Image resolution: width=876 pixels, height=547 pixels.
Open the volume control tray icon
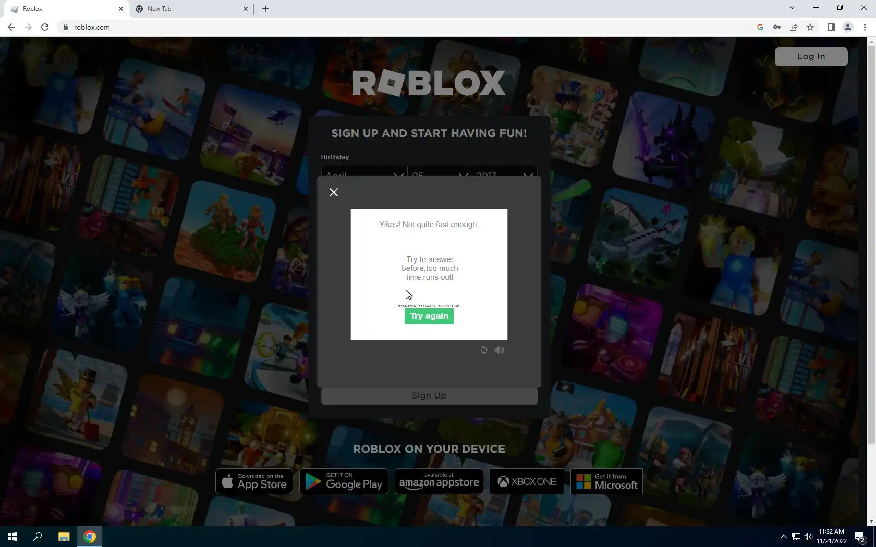tap(808, 537)
